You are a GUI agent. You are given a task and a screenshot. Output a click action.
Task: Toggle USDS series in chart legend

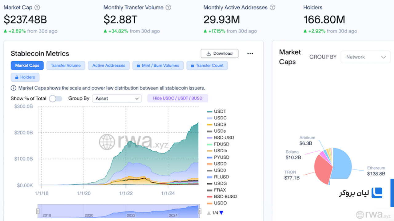217,124
